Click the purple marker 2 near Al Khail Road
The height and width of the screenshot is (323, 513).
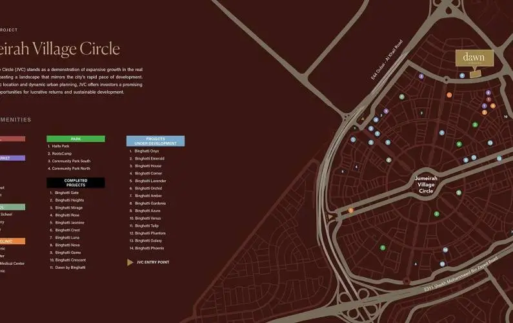[x=421, y=76]
